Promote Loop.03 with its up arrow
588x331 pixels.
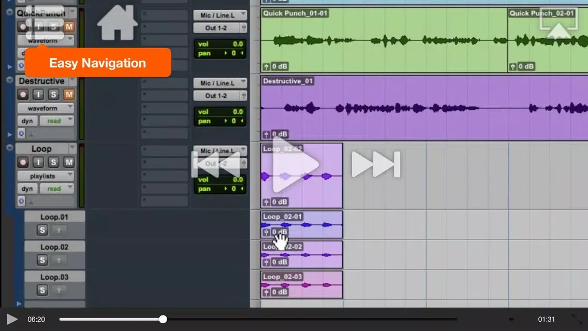(59, 290)
